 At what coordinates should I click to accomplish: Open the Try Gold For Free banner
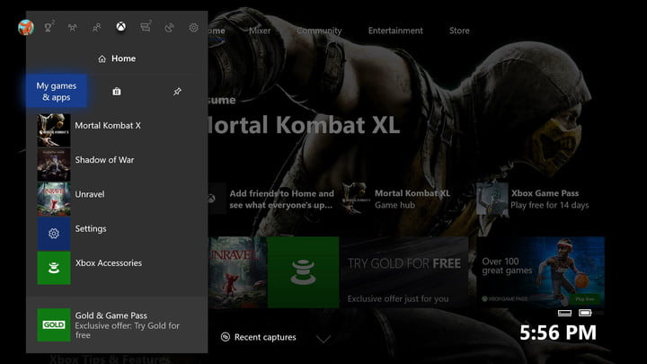404,272
